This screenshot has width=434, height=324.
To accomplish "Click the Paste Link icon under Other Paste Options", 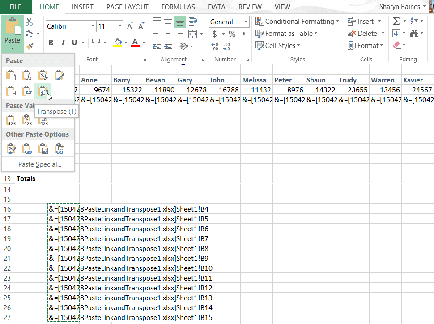I will (27, 148).
